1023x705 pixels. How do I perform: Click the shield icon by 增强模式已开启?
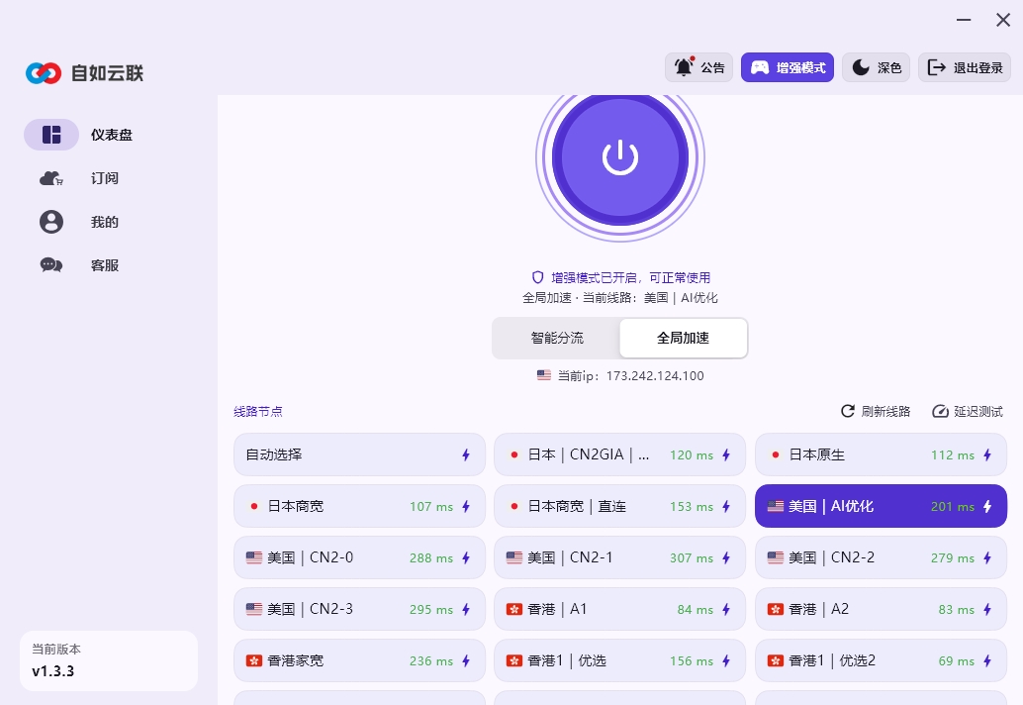click(x=537, y=277)
